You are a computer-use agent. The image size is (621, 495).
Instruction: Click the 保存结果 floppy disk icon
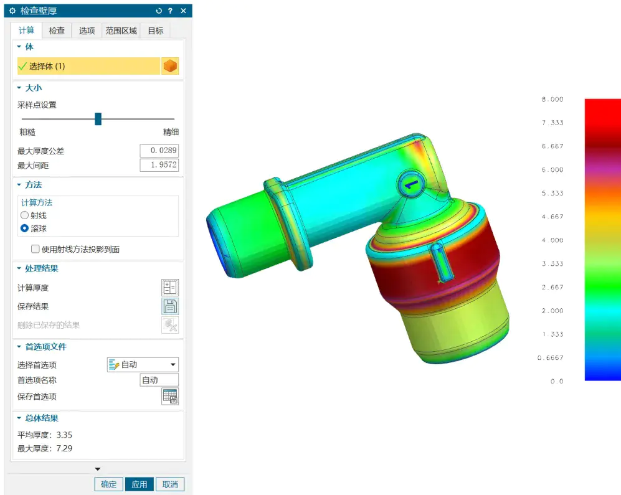click(x=170, y=306)
